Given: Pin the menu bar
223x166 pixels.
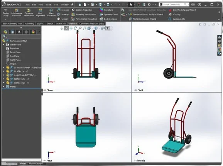Looking at the screenshot, I should 72,5.
